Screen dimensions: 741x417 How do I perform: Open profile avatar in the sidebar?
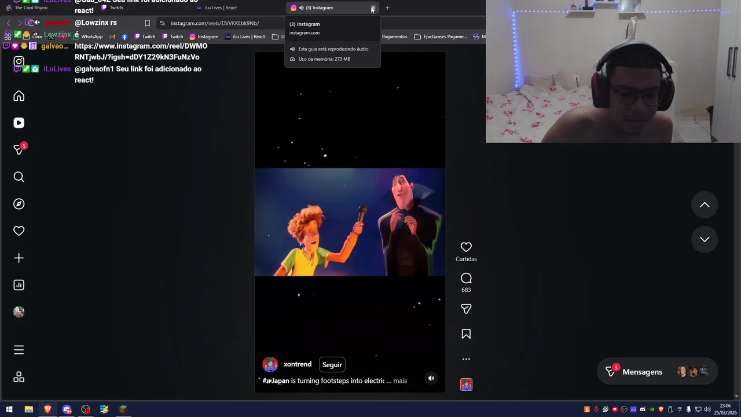point(19,312)
